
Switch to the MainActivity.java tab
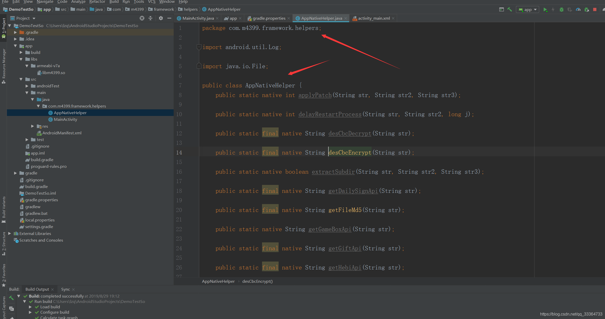click(198, 18)
